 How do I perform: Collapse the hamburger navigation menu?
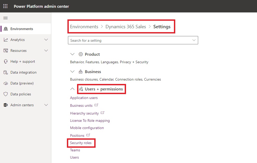[x=5, y=18]
